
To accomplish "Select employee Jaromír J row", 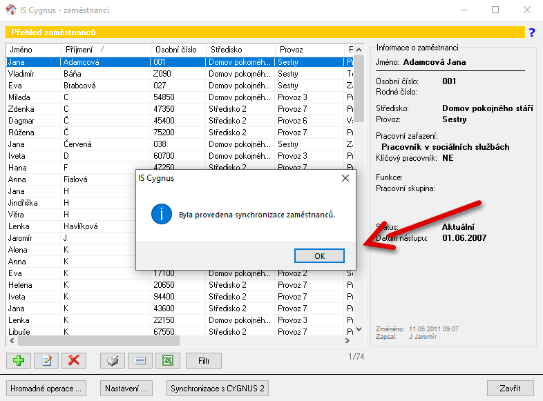I will click(71, 238).
